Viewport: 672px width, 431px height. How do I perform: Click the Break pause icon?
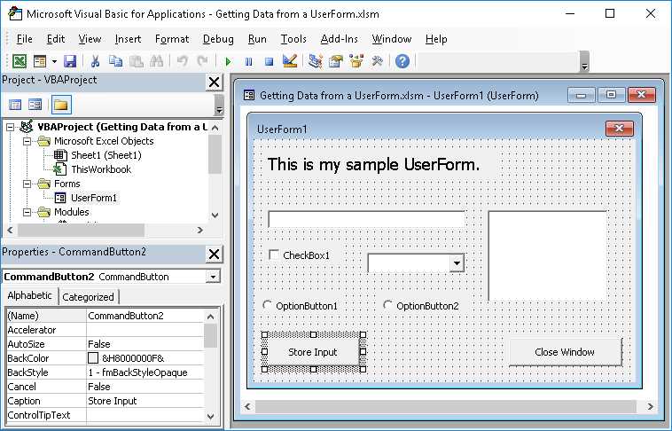[248, 62]
